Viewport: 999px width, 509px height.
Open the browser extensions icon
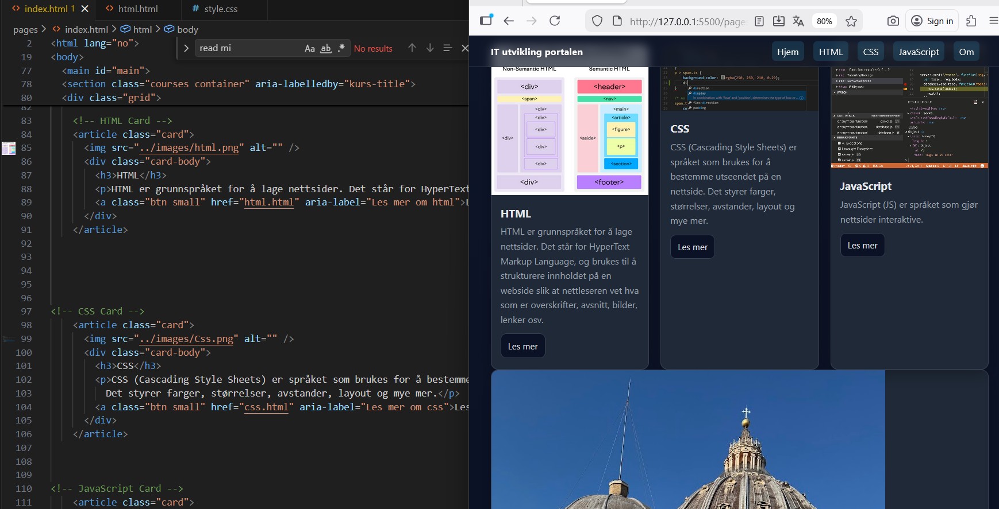[x=971, y=21]
